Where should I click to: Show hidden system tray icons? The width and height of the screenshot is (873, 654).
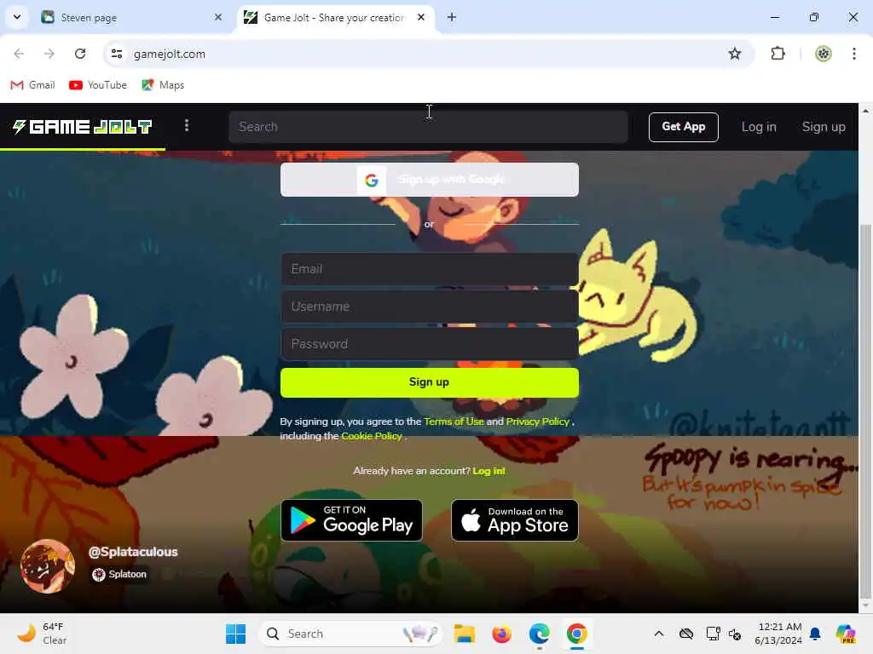[659, 634]
